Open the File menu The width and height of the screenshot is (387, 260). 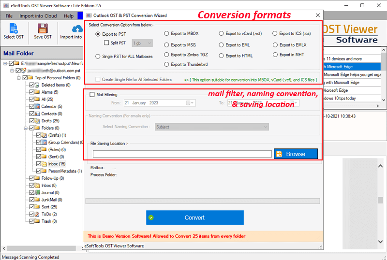(9, 16)
